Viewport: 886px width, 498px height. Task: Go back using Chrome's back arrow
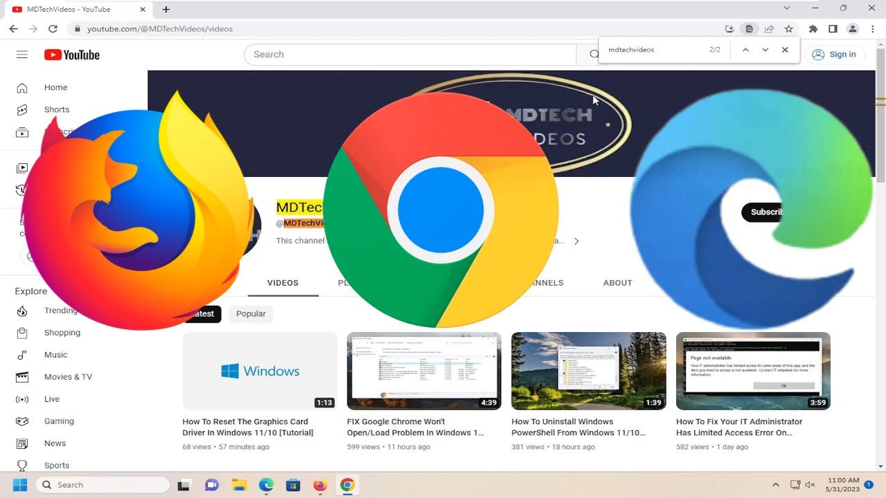click(13, 28)
